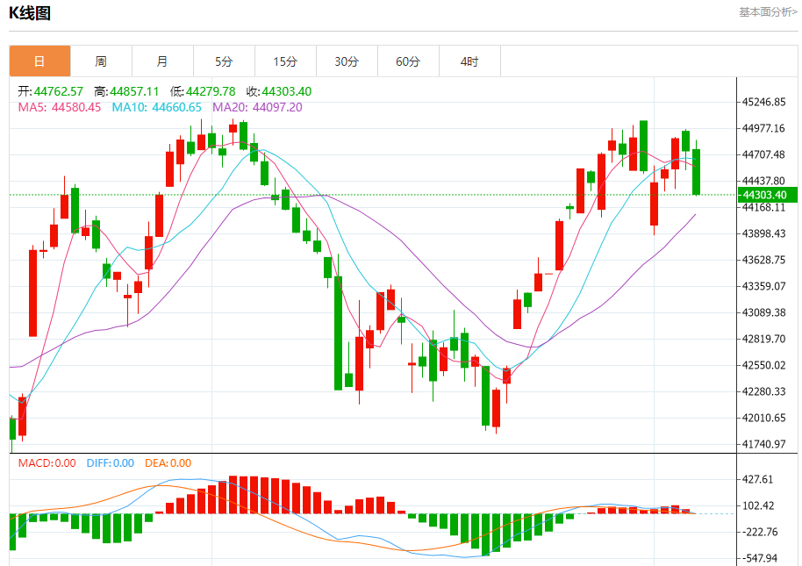This screenshot has width=802, height=566.
Task: Click the 42550.02 price axis label
Action: [763, 365]
